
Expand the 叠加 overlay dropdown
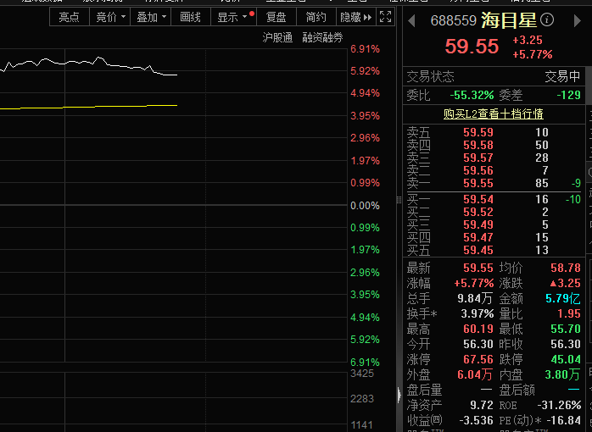[x=151, y=17]
